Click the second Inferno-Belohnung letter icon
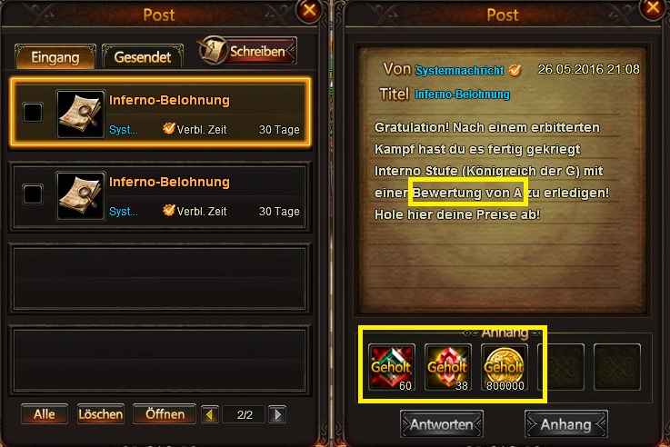 (81, 196)
